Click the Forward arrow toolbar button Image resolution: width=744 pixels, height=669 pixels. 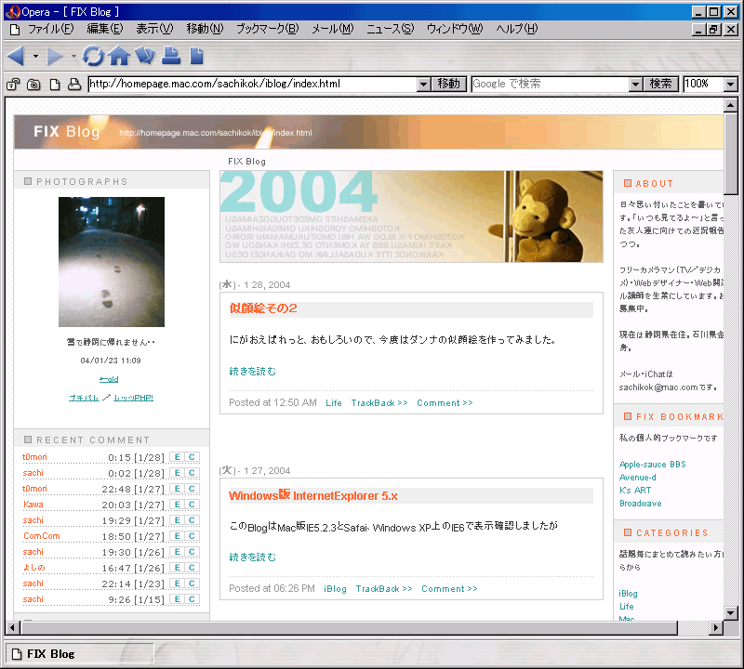click(55, 56)
